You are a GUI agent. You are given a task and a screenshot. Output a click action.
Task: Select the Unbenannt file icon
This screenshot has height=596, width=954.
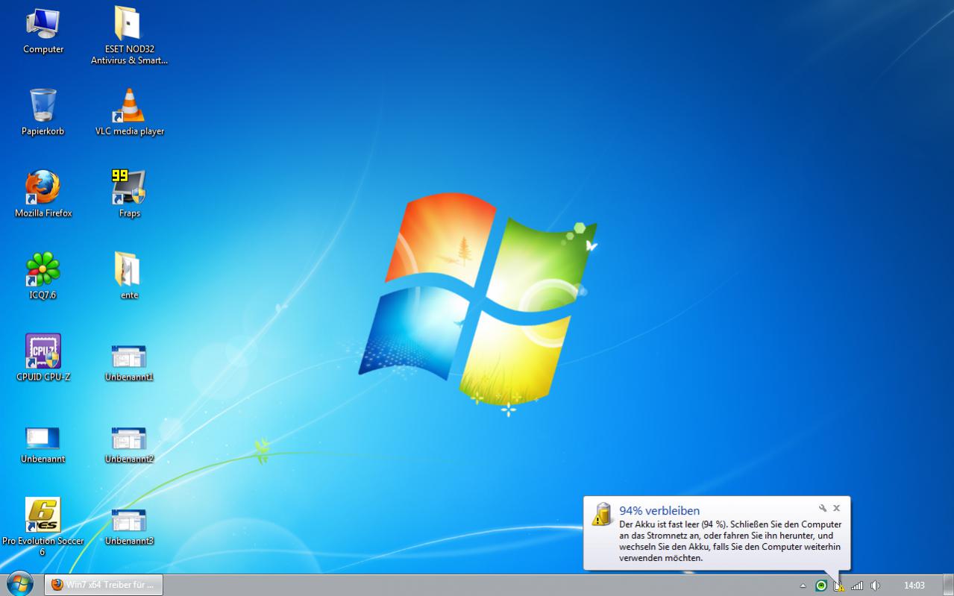(43, 445)
